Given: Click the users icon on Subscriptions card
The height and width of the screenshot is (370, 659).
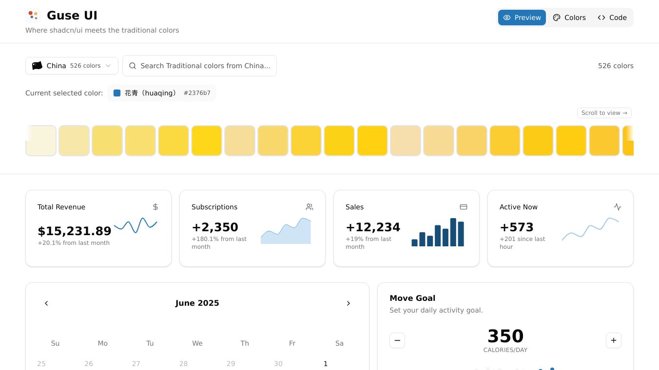Looking at the screenshot, I should (x=310, y=207).
